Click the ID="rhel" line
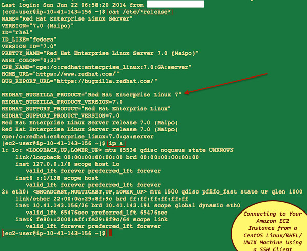The height and width of the screenshot is (251, 307). click(17, 32)
